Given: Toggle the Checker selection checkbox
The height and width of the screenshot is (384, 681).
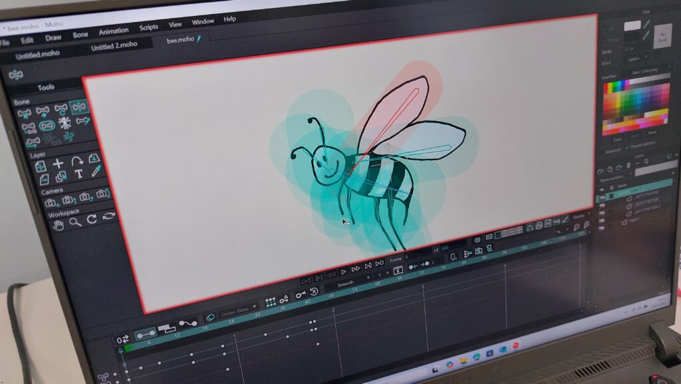Looking at the screenshot, I should [x=628, y=146].
